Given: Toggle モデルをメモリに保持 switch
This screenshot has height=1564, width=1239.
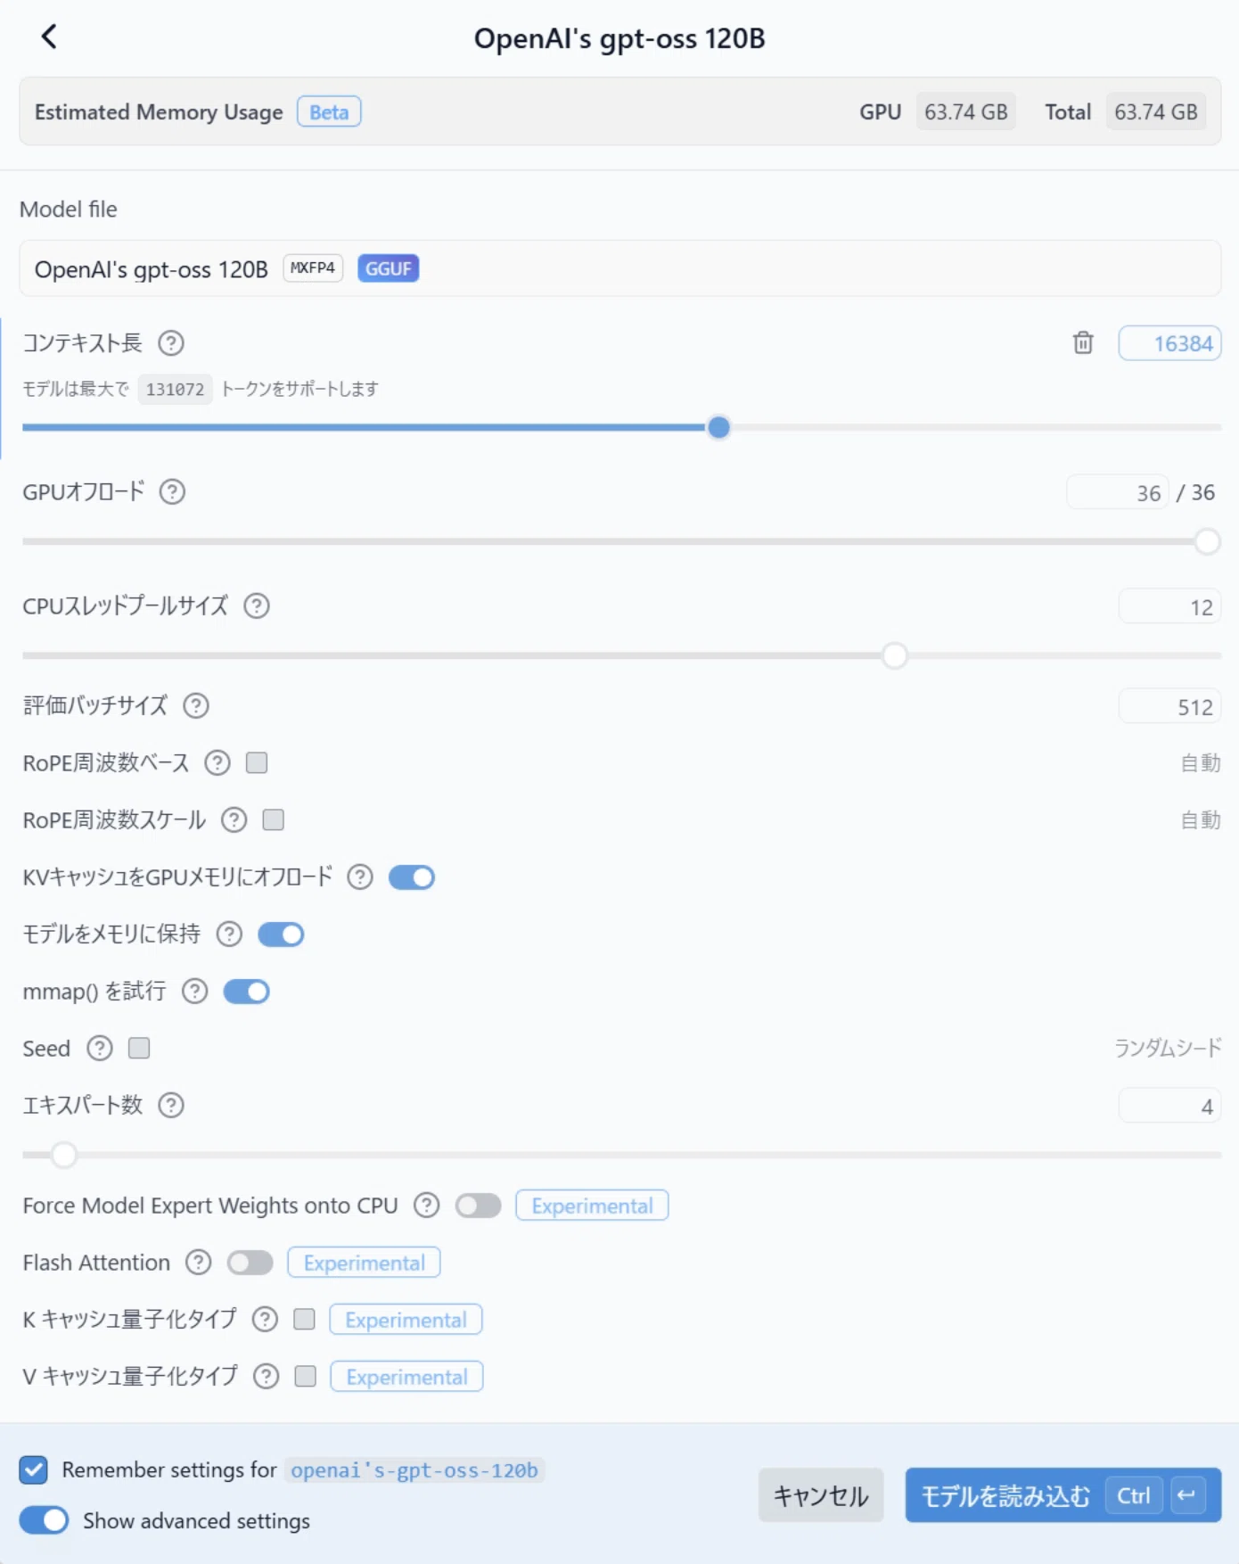Looking at the screenshot, I should [x=281, y=934].
